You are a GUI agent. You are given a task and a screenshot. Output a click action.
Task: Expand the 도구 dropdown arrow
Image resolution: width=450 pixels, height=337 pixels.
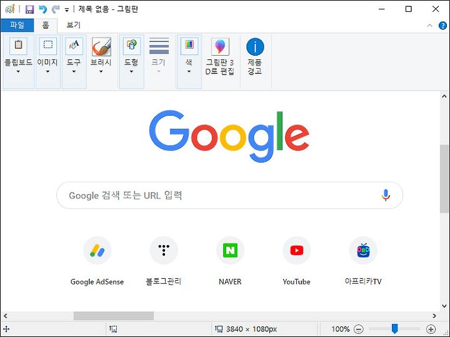tap(74, 71)
